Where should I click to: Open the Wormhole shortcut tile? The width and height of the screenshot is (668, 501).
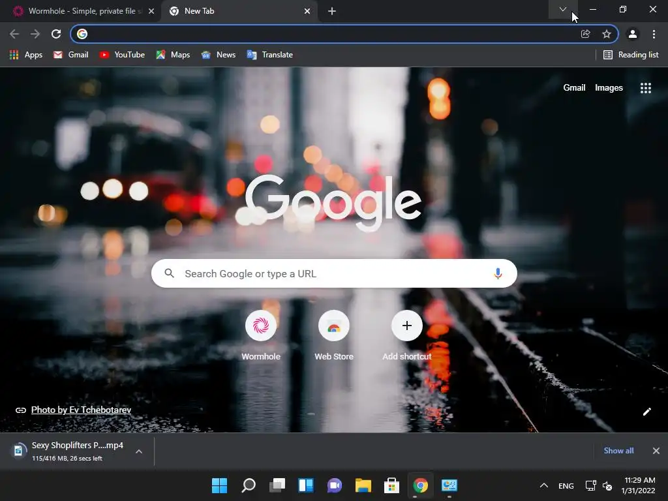261,336
